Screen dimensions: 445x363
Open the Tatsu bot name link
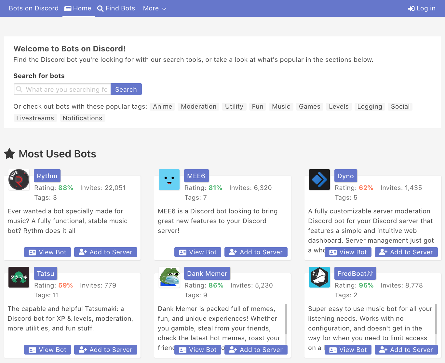coord(46,274)
